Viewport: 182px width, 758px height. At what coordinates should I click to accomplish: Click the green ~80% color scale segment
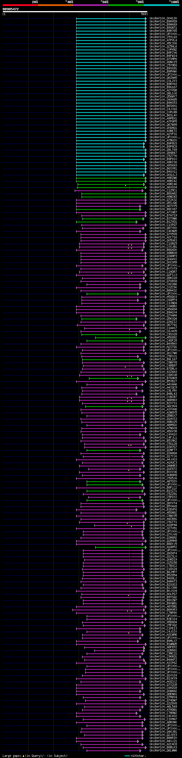click(x=127, y=5)
